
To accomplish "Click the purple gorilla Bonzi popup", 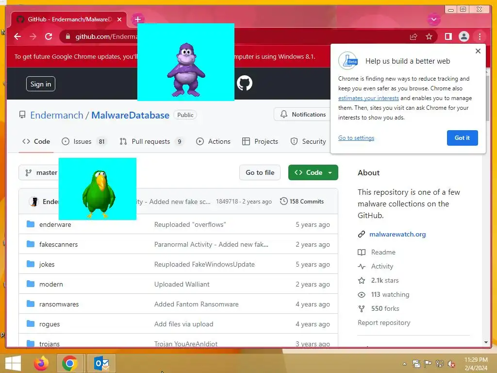I will coord(186,62).
